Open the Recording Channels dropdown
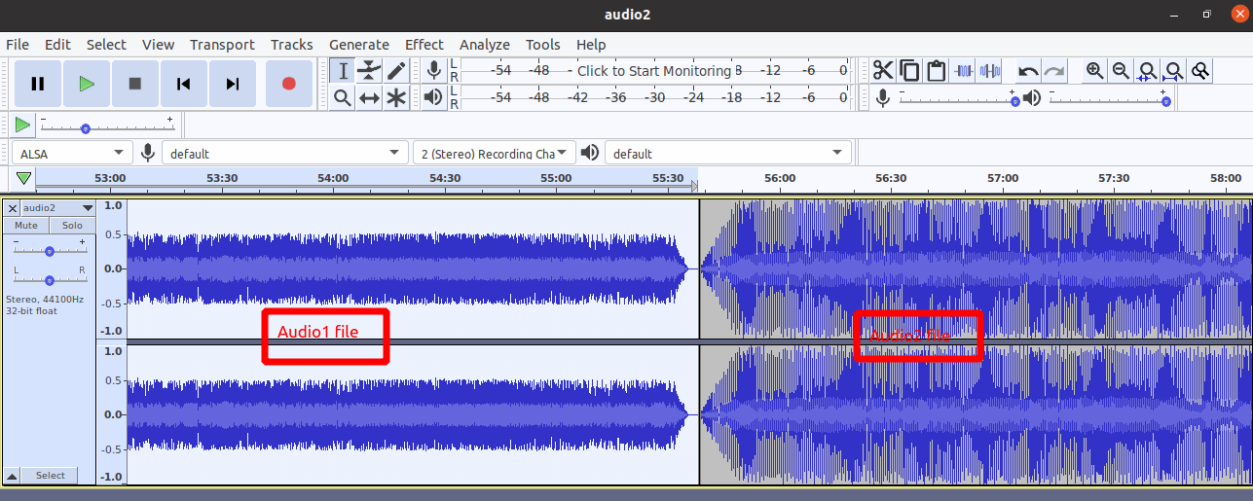The height and width of the screenshot is (501, 1253). coord(494,153)
